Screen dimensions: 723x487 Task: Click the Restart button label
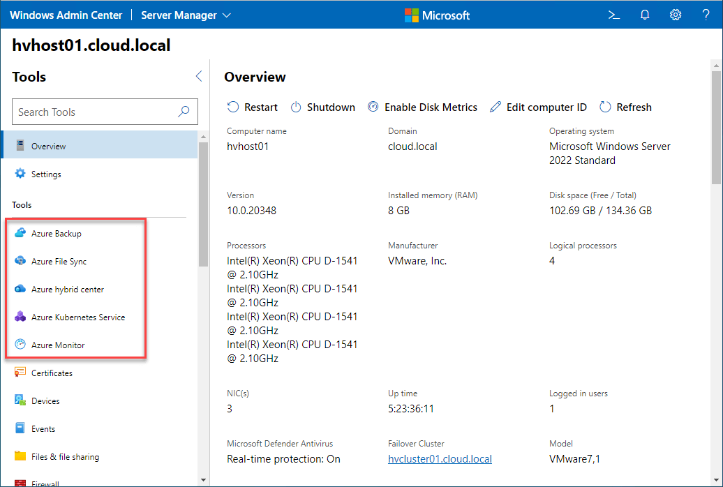(261, 107)
